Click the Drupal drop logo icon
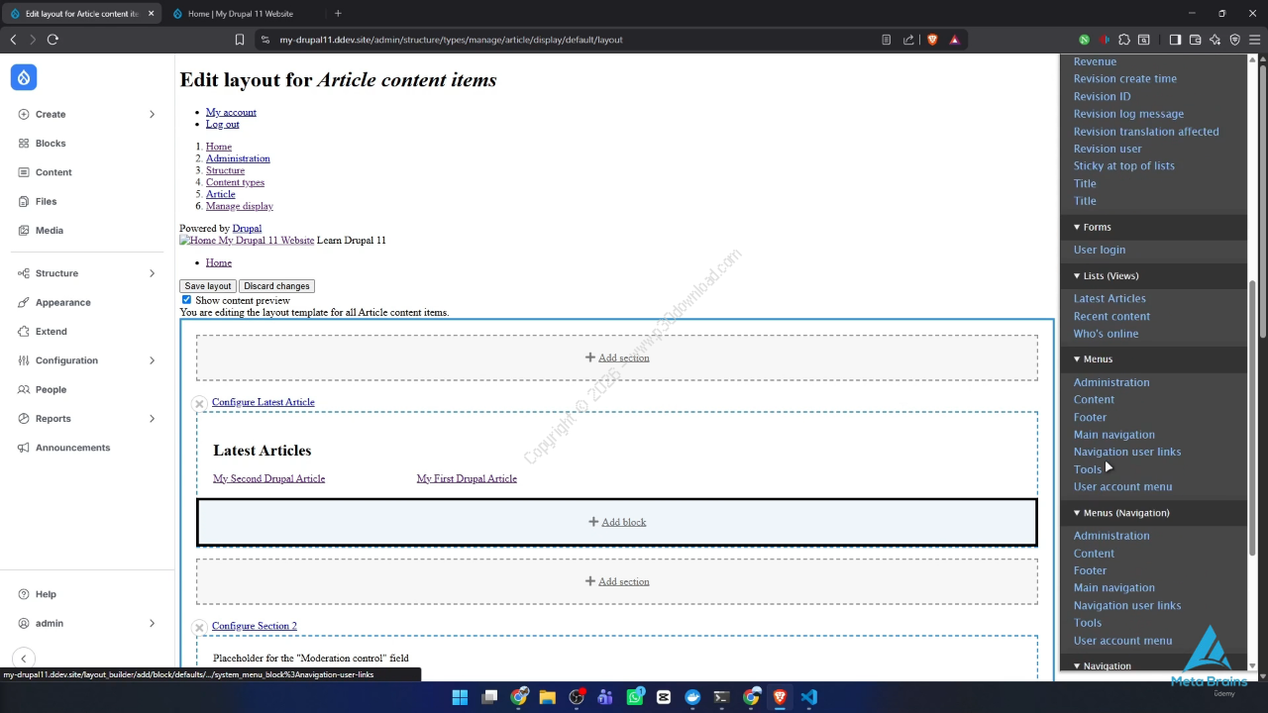Viewport: 1268px width, 713px height. tap(24, 77)
